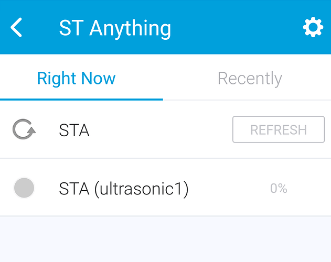Click the circular refresh arrow icon beside STA

(24, 129)
